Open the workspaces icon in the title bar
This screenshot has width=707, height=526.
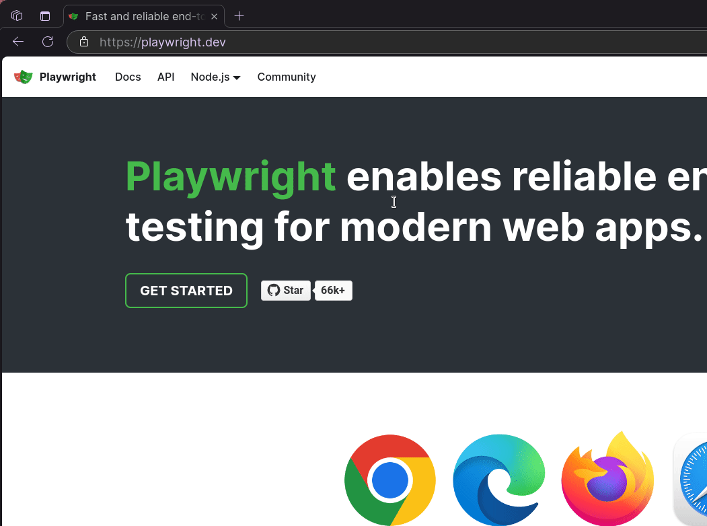17,15
